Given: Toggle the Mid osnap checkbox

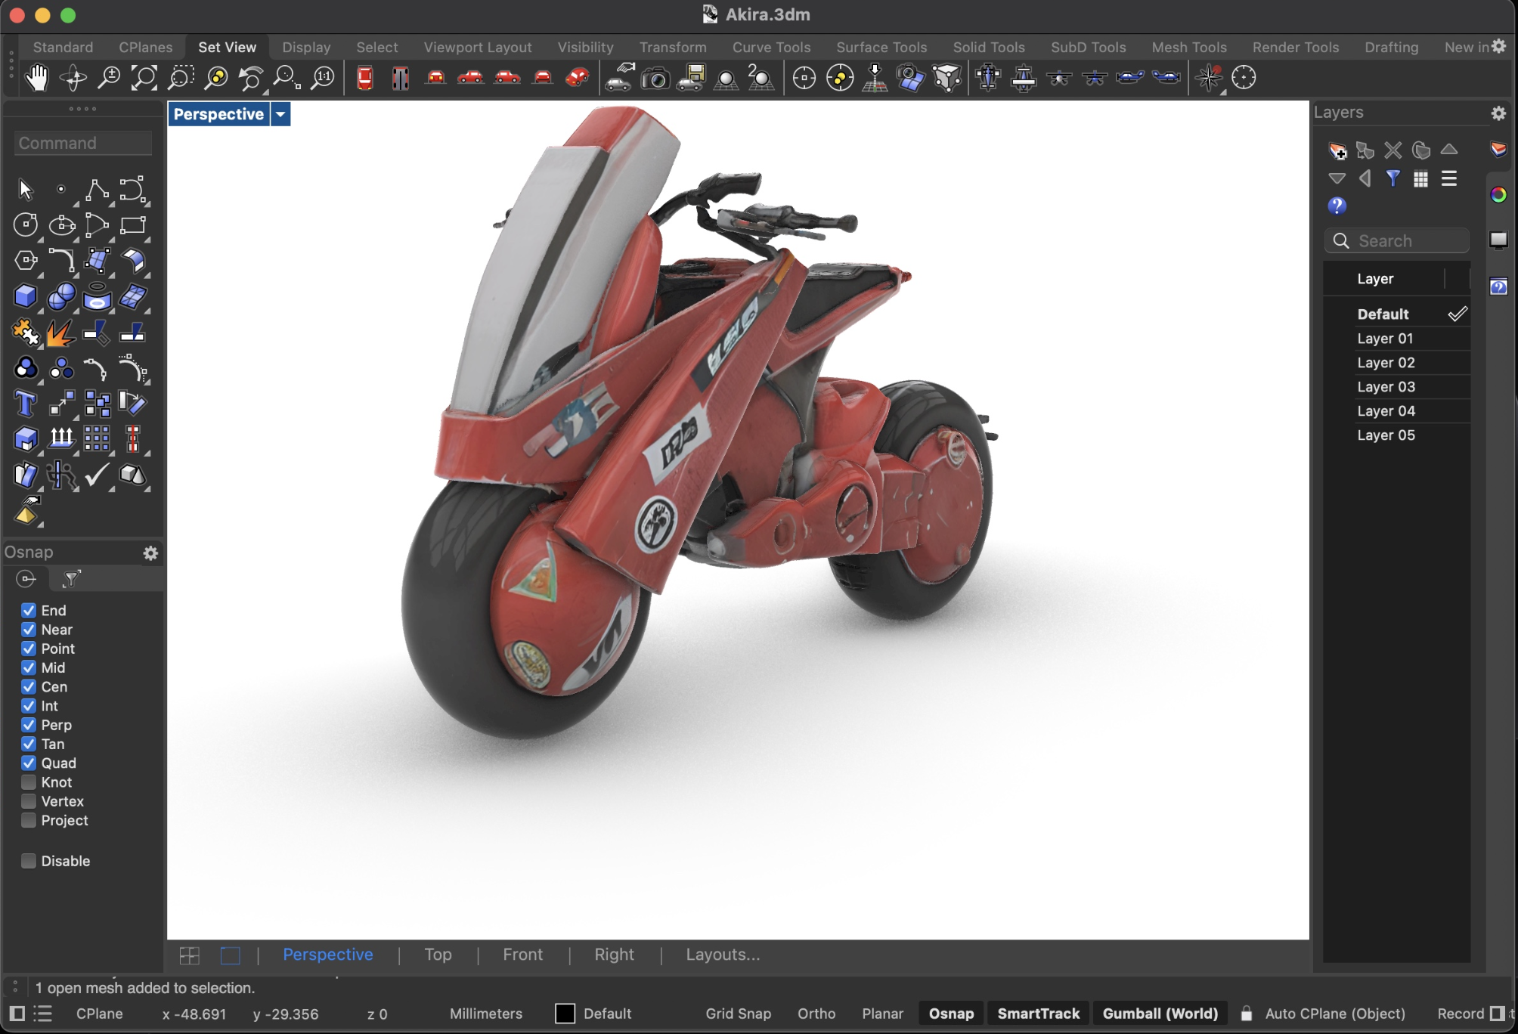Looking at the screenshot, I should point(29,667).
